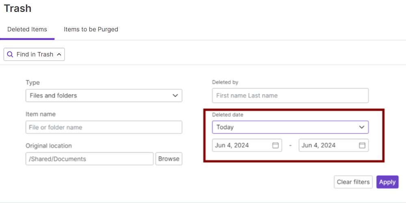Screen dimensions: 406x203
Task: Switch to the Deleted Items tab
Action: click(27, 30)
